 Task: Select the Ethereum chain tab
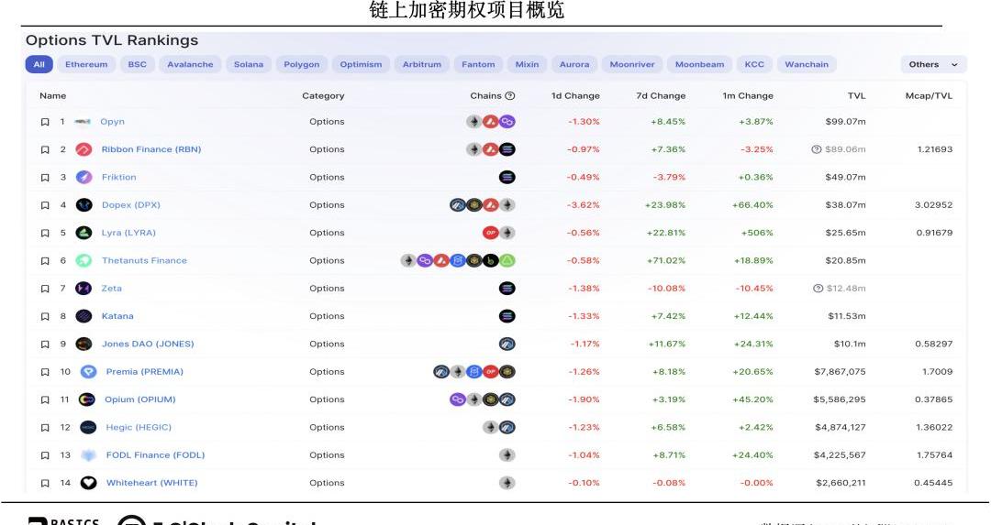86,65
